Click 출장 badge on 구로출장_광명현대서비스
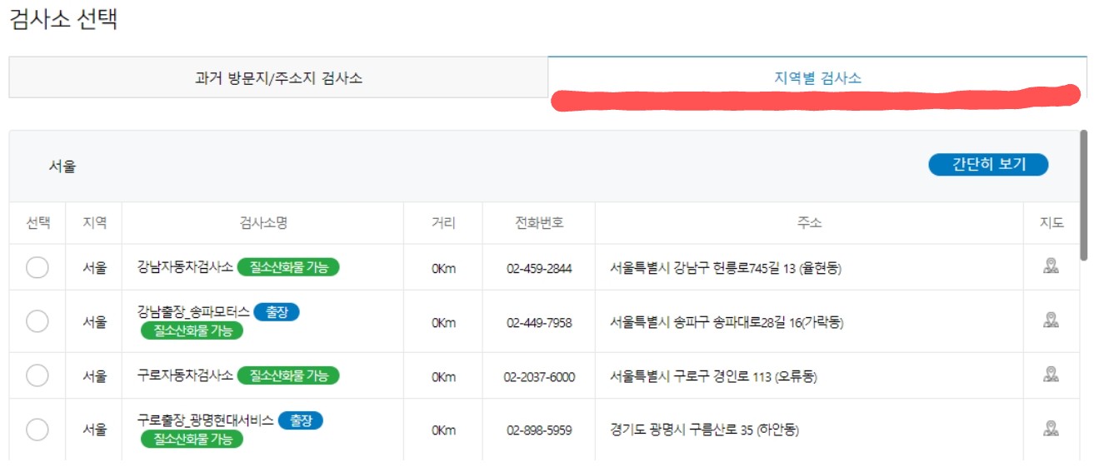This screenshot has height=472, width=1099. click(x=300, y=420)
